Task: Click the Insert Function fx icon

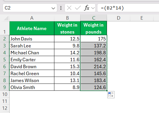Action: pyautogui.click(x=87, y=8)
